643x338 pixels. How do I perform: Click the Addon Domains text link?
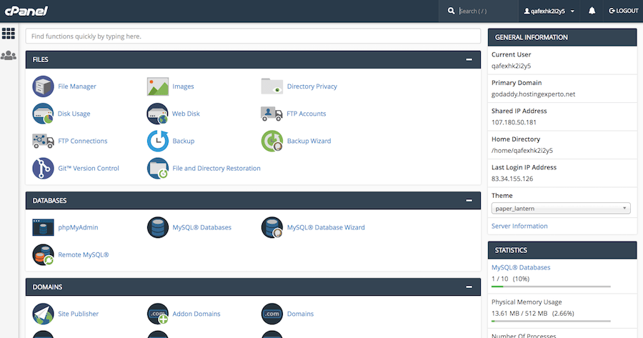click(196, 314)
